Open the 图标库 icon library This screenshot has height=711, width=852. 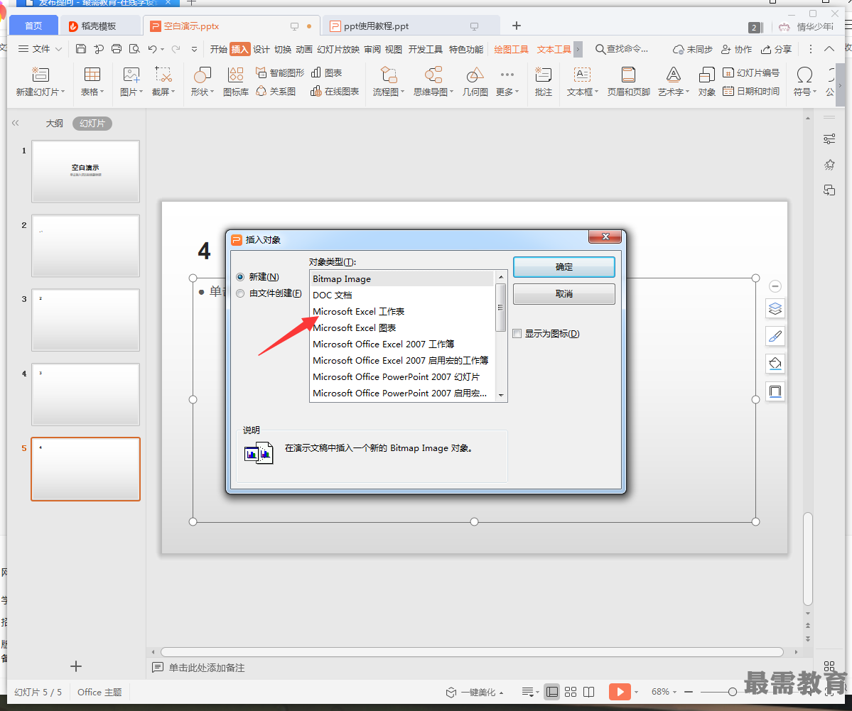[236, 82]
